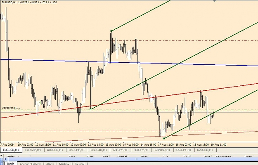Click the EURUSD,H1 price header text
This screenshot has width=258, height=165.
click(x=29, y=2)
